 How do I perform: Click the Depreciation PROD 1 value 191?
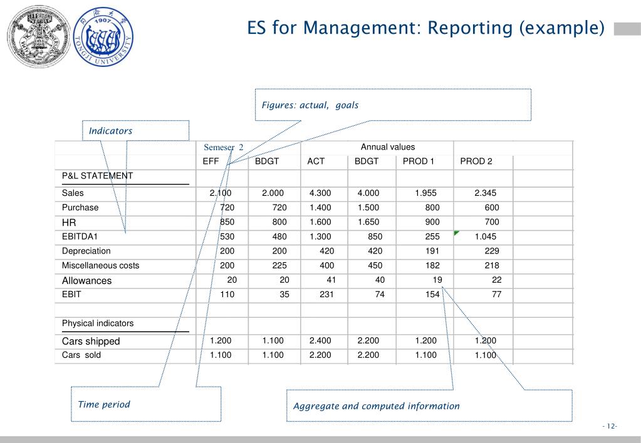click(x=432, y=251)
